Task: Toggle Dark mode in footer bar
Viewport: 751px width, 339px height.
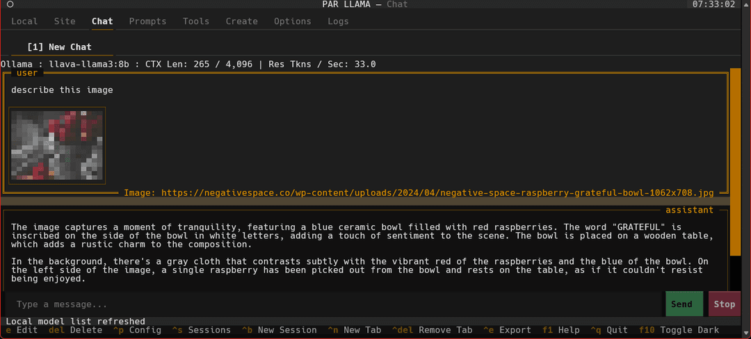Action: (679, 330)
